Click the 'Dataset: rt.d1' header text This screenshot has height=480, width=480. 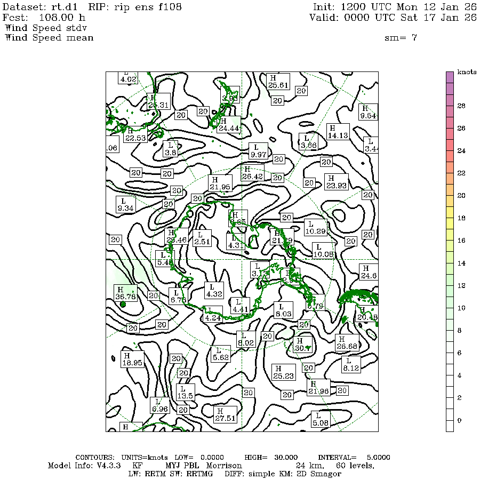[x=40, y=7]
